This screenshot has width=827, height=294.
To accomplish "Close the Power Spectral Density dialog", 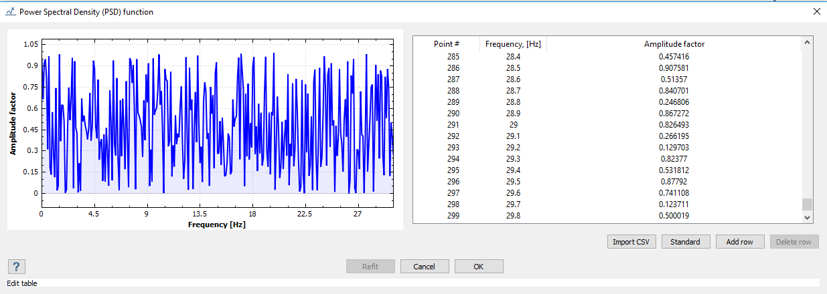I will tap(816, 11).
